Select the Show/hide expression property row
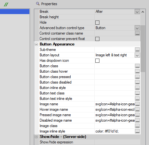The width and height of the screenshot is (149, 145). (x=90, y=142)
